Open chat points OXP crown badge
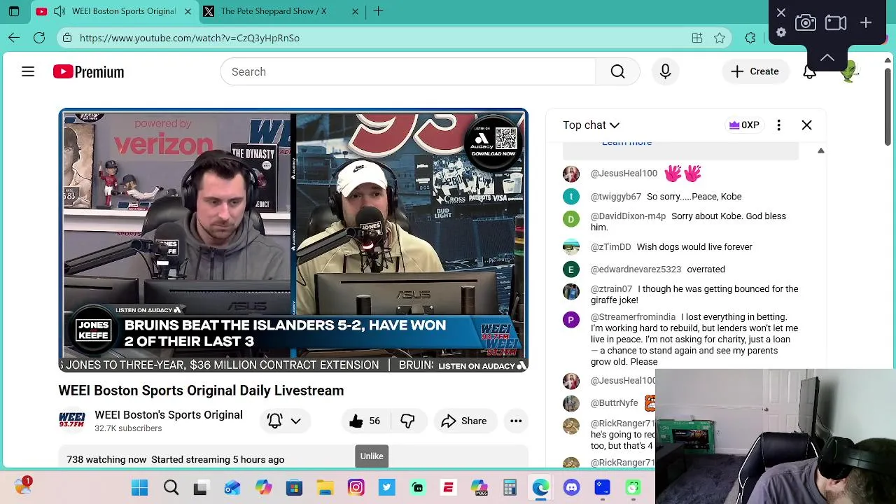Viewport: 896px width, 504px height. coord(743,125)
